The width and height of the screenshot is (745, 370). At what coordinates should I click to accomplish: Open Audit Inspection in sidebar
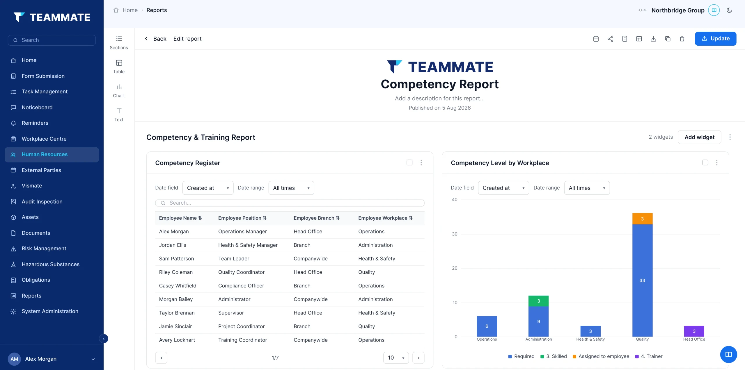coord(52,201)
